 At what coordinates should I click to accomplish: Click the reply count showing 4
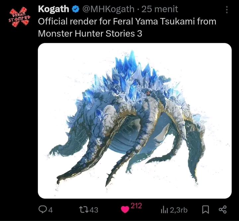[51, 210]
